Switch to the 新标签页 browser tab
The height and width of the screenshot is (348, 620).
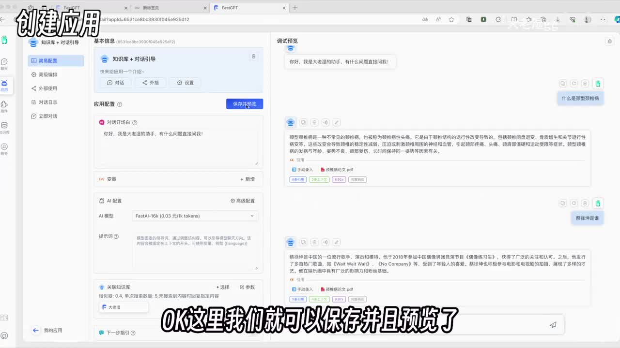[170, 8]
